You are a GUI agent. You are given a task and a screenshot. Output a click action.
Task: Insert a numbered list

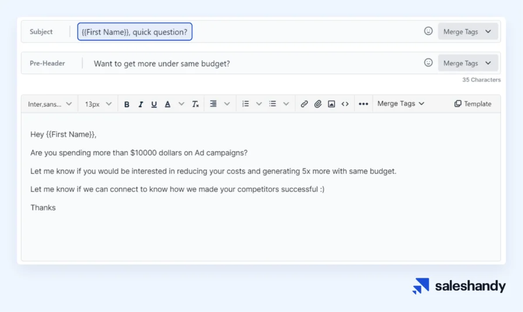246,104
